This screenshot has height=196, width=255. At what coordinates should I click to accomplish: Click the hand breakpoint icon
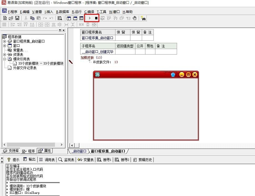[135, 18]
